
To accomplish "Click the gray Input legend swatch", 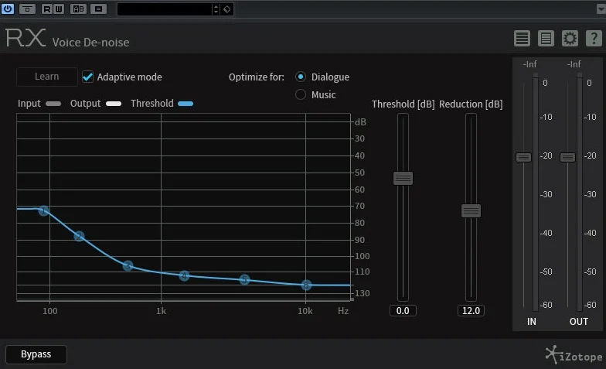I will tap(53, 104).
